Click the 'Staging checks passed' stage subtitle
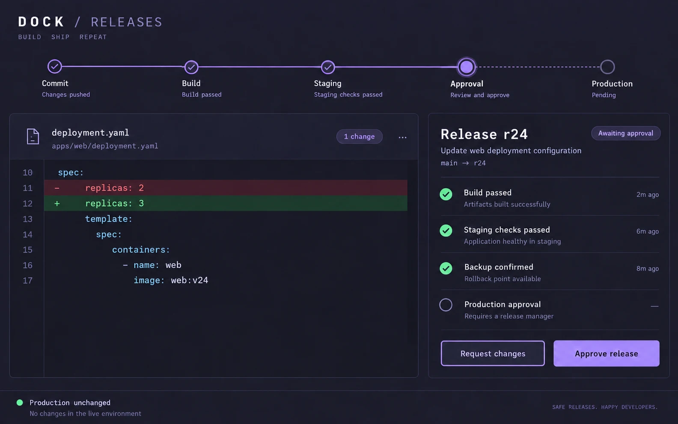The width and height of the screenshot is (678, 424). coord(348,95)
